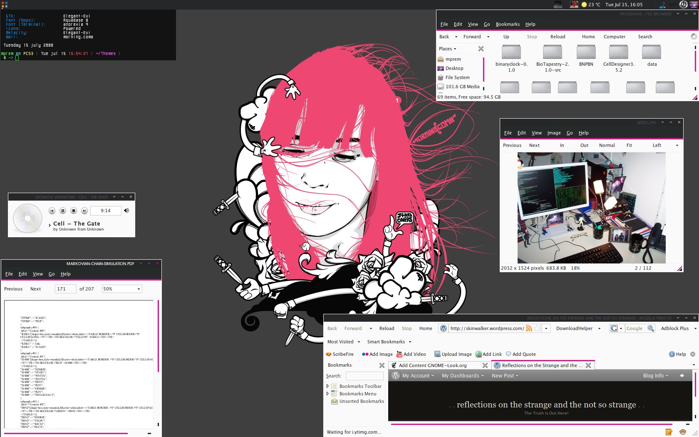
Task: Open the DownloadHelper dropdown in Firefox
Action: click(599, 329)
